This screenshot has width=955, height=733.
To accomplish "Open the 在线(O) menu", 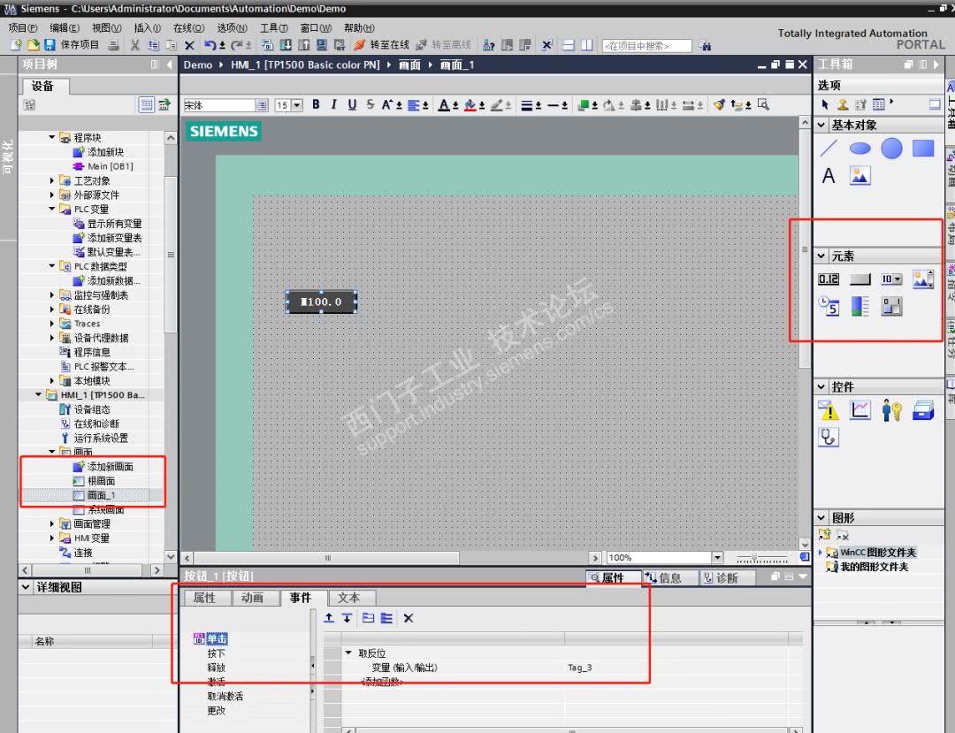I will point(189,28).
